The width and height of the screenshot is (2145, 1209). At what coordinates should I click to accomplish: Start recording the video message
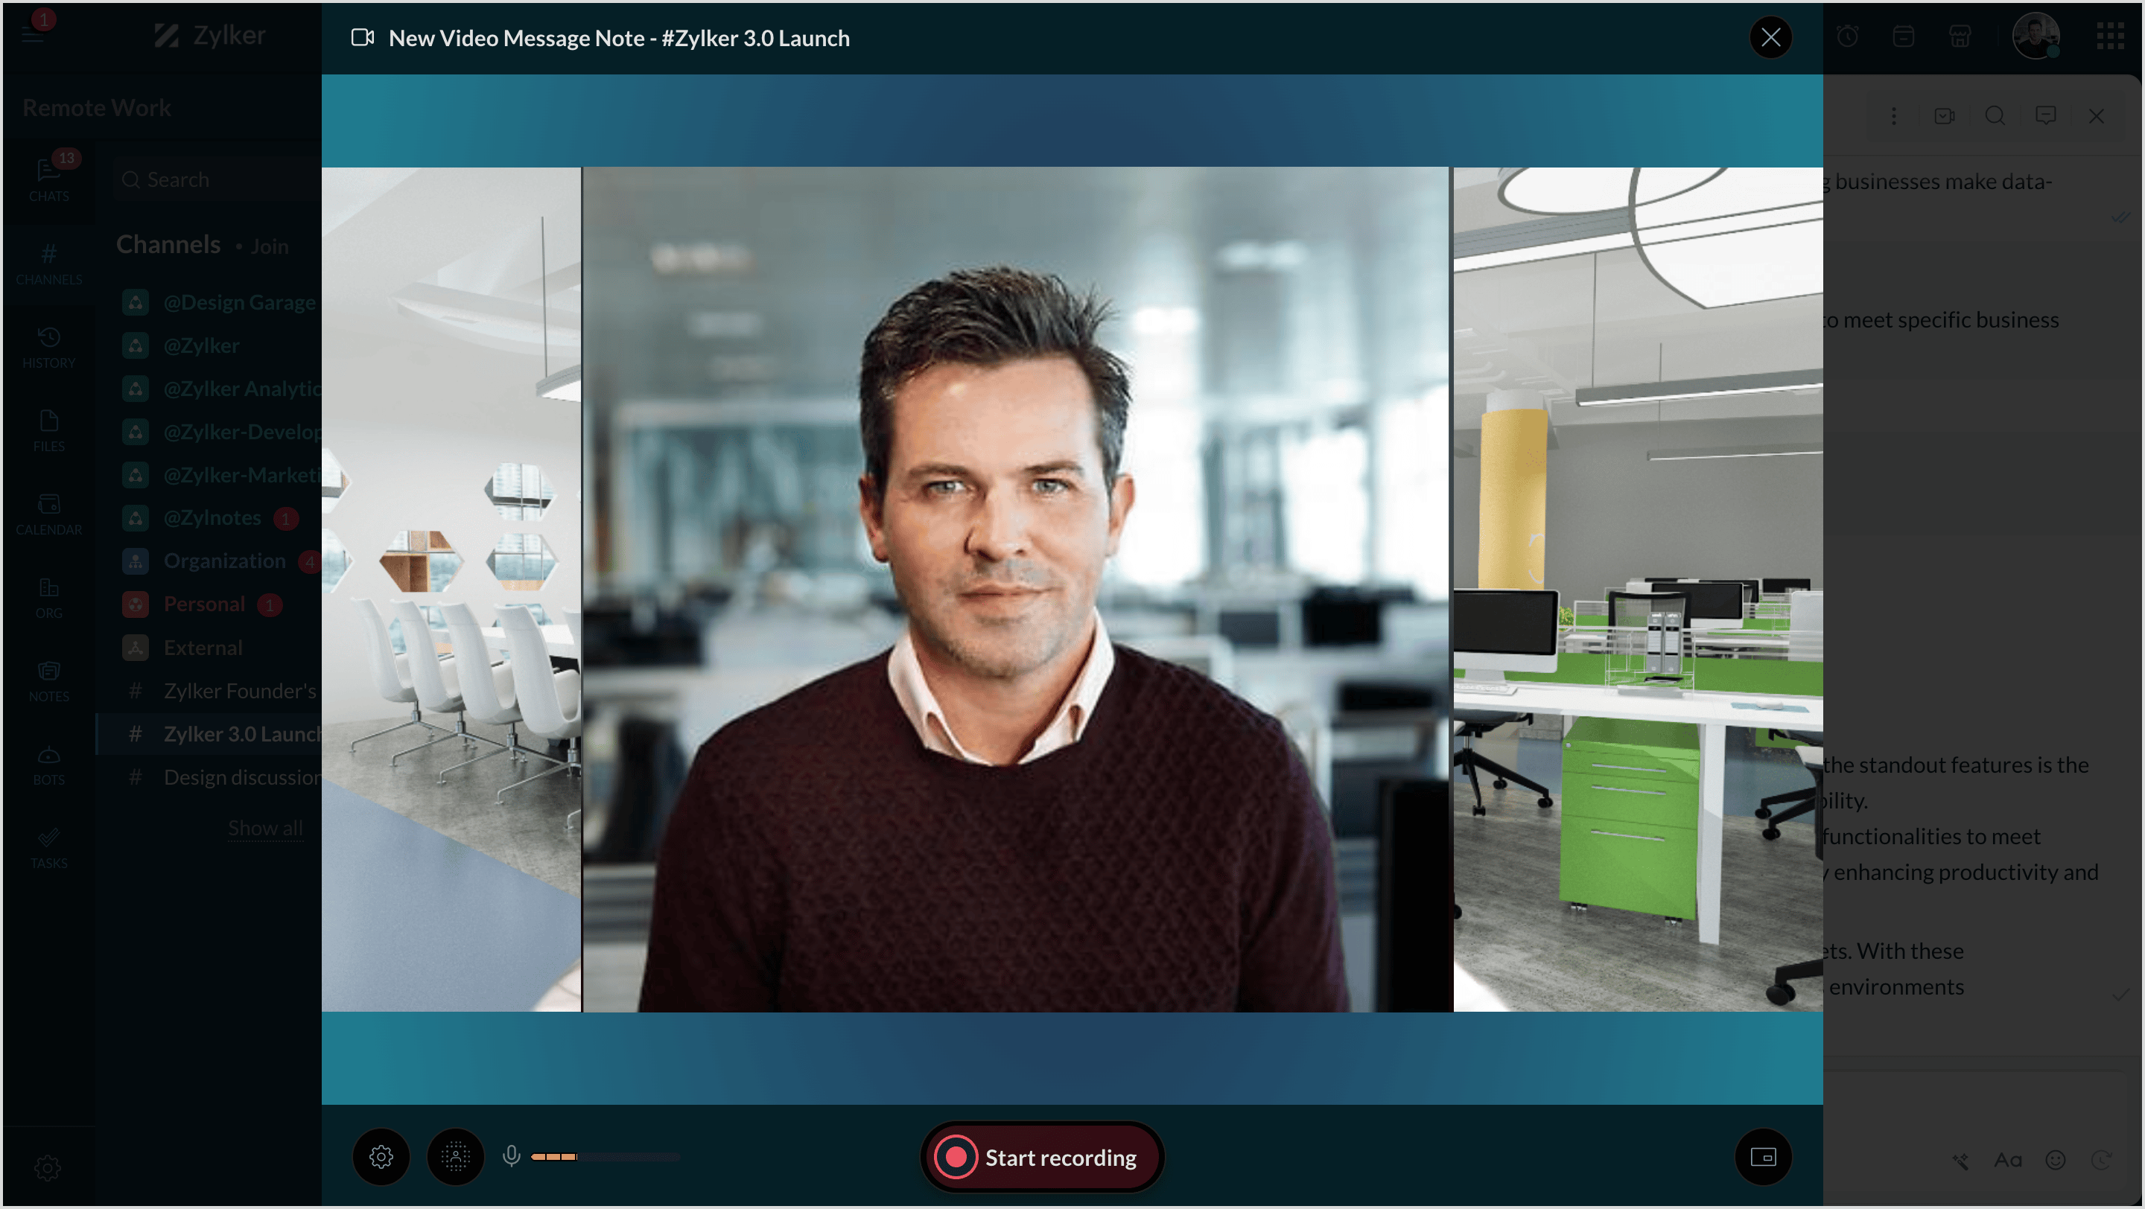1041,1158
